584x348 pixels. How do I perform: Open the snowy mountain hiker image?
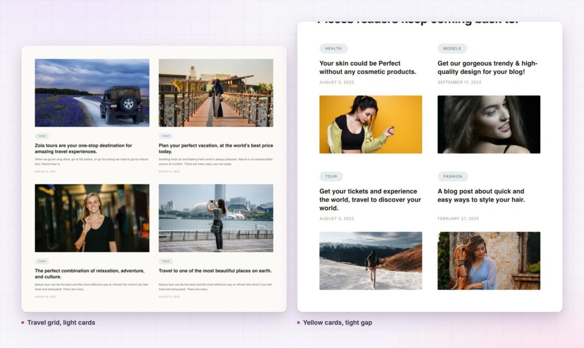tap(371, 261)
